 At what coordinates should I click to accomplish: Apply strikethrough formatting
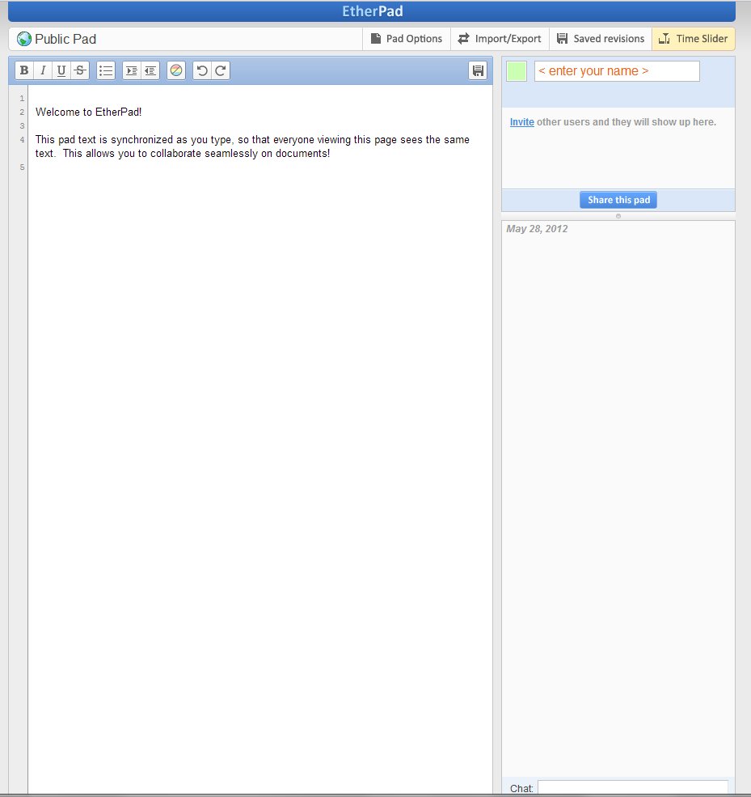[80, 70]
